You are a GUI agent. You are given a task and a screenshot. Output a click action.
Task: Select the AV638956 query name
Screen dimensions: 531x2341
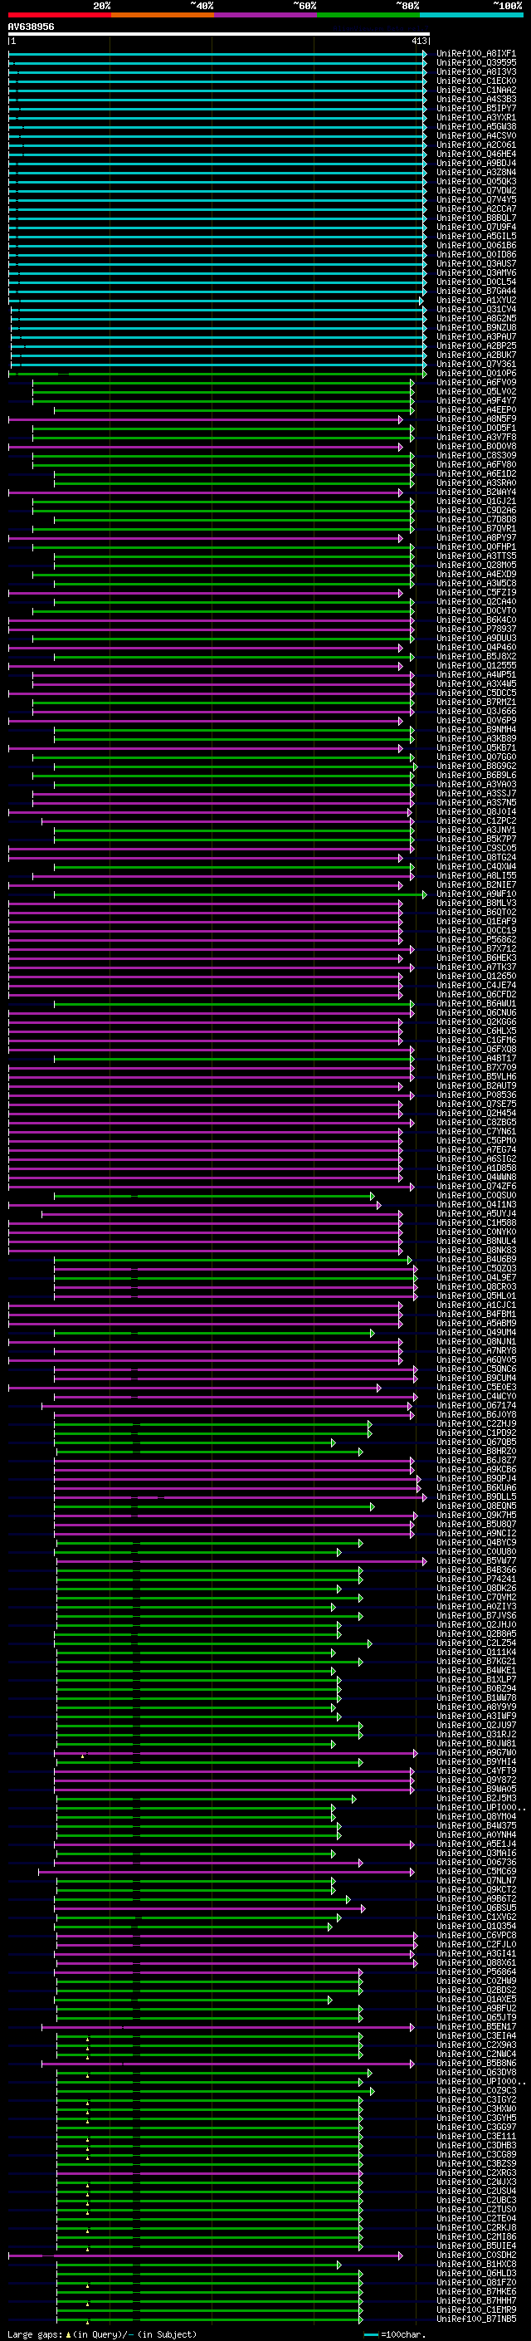click(x=31, y=27)
